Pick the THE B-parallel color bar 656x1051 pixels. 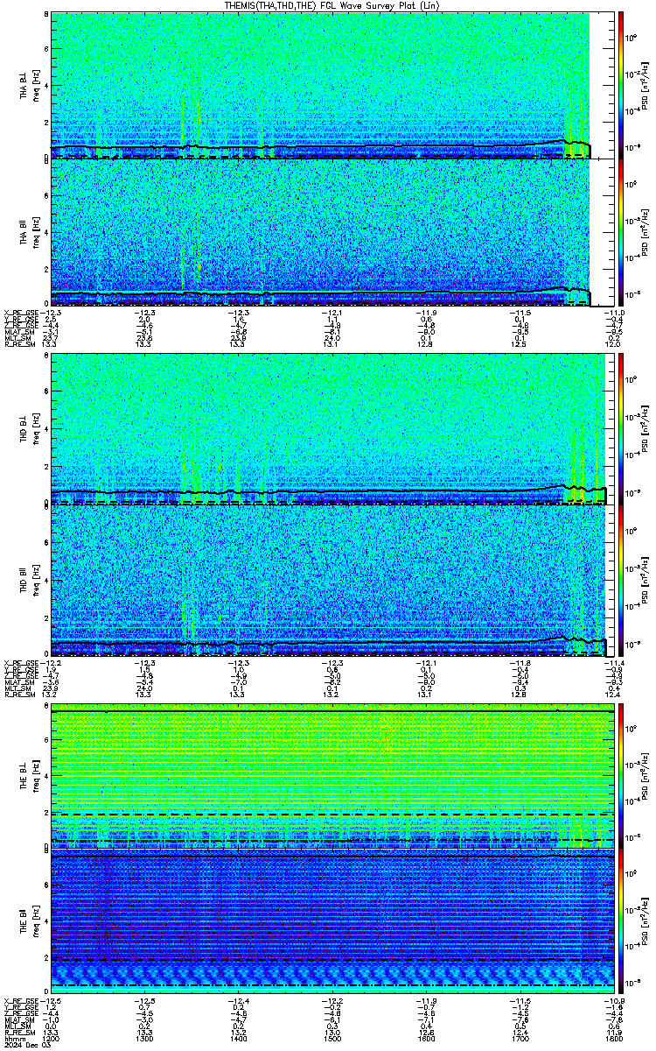[x=621, y=923]
